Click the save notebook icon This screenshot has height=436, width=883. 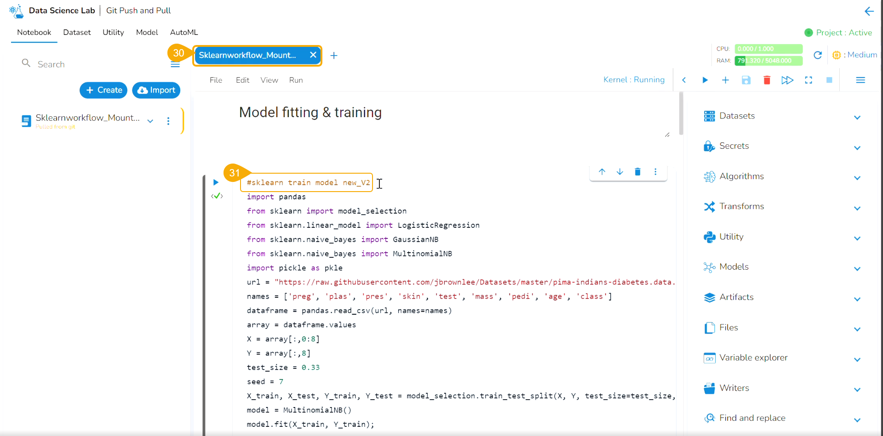point(746,80)
